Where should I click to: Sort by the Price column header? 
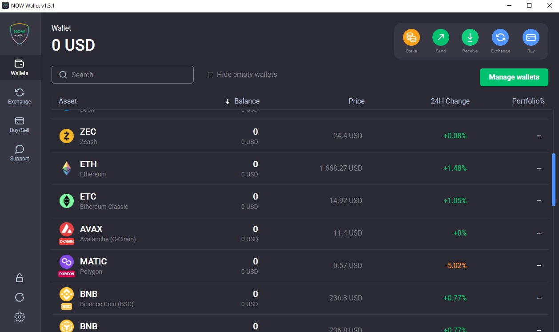click(x=356, y=101)
